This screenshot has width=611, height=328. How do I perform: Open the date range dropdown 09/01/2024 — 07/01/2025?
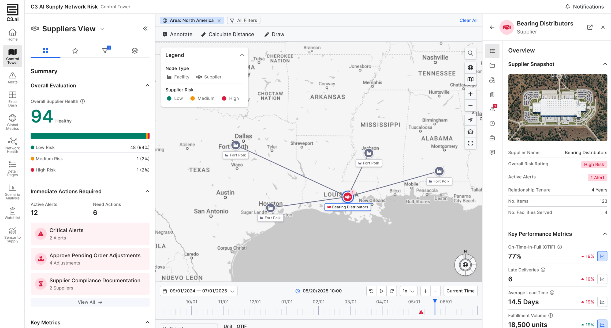pyautogui.click(x=199, y=291)
